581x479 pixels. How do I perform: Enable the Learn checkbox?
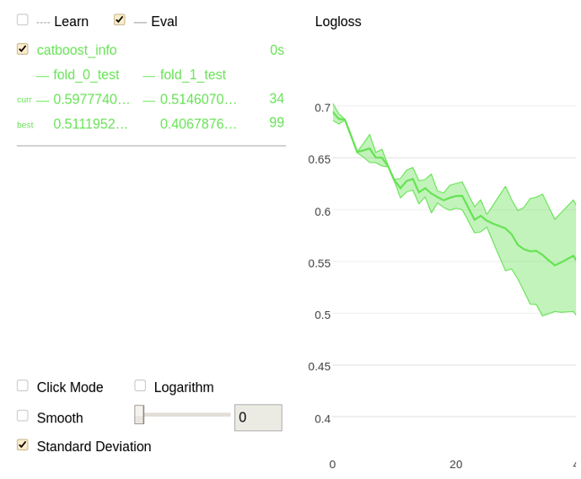(22, 20)
